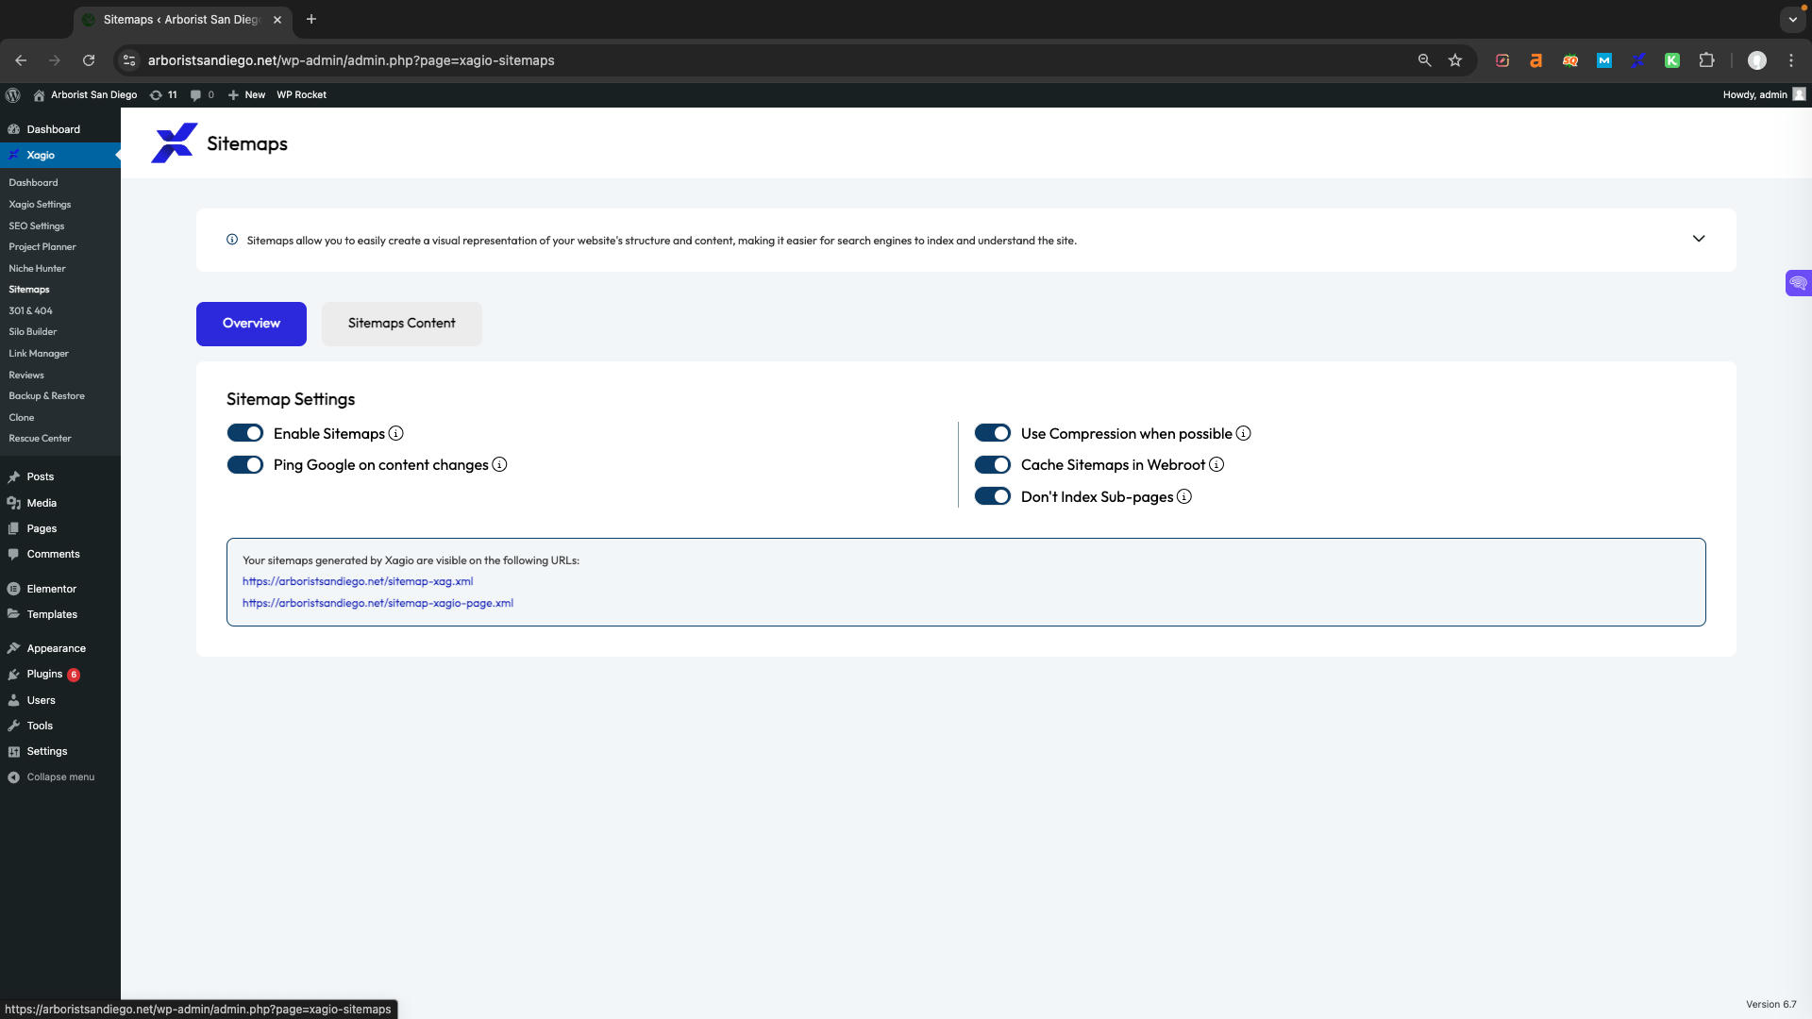Open Reviews submenu
Screen dimensions: 1812x1019
[x=26, y=376]
